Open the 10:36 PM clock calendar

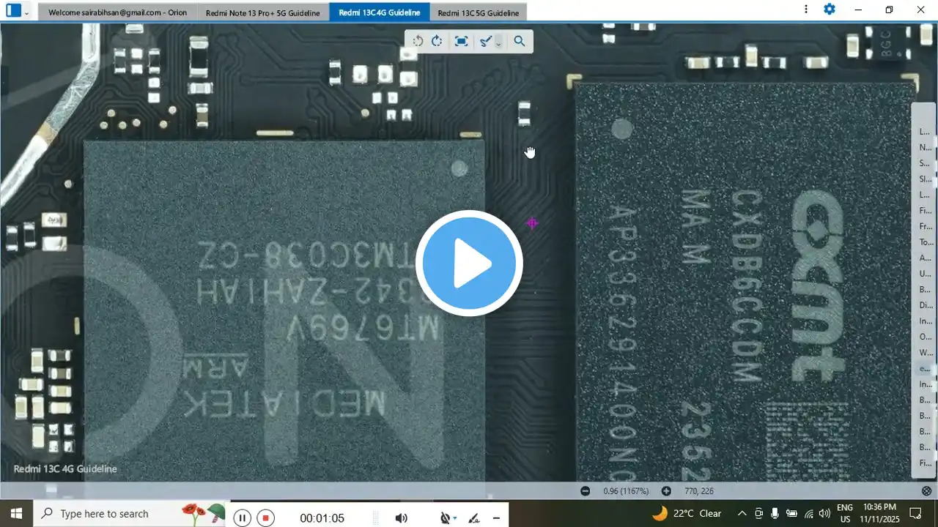tap(880, 513)
